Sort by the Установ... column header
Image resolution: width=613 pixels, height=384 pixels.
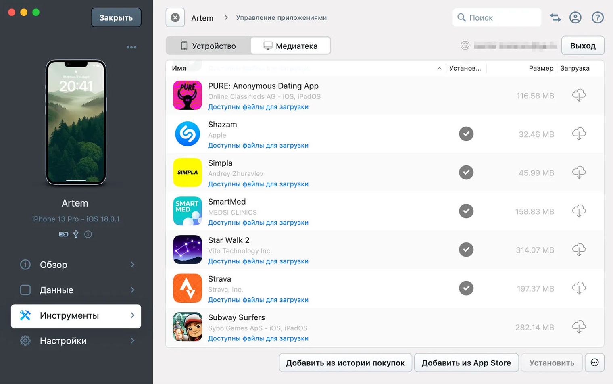[x=465, y=68]
